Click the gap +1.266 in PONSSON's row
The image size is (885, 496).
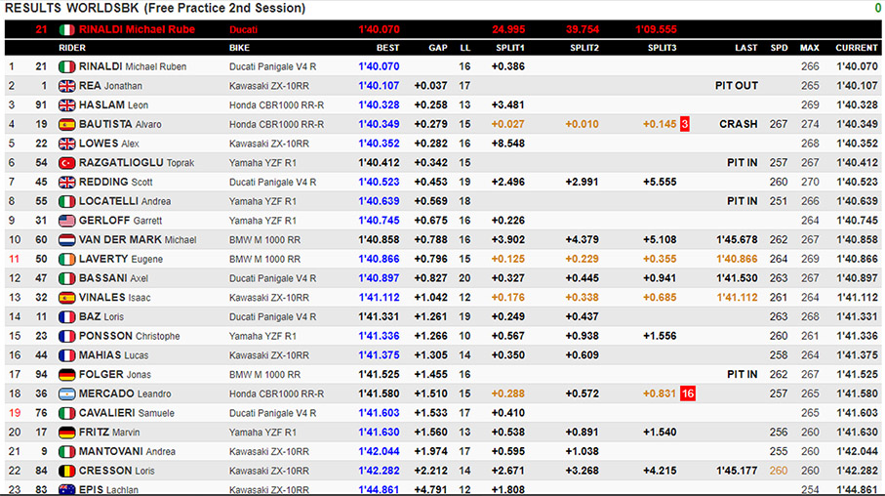point(430,336)
